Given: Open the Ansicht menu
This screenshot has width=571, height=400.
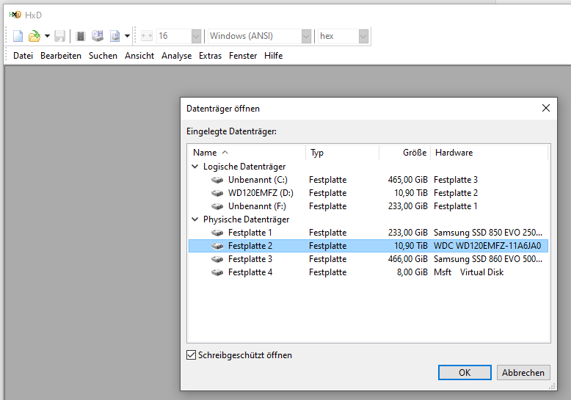Looking at the screenshot, I should pos(139,56).
